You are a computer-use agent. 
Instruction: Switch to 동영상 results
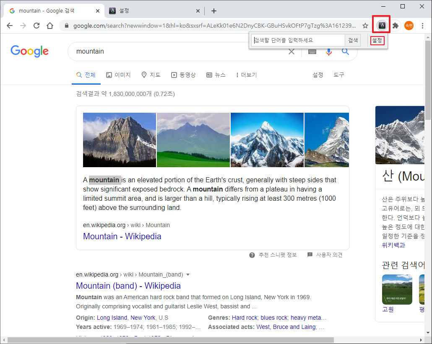[183, 75]
